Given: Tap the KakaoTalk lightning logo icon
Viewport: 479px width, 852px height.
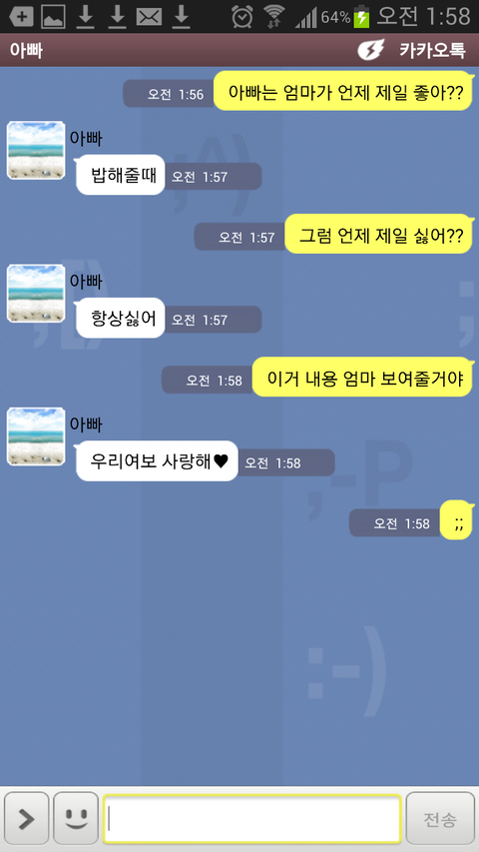Looking at the screenshot, I should click(x=371, y=50).
